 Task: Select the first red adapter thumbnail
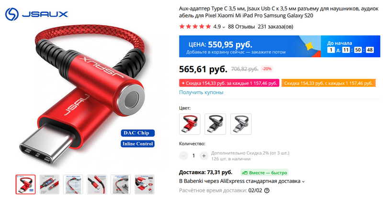[x=26, y=184]
